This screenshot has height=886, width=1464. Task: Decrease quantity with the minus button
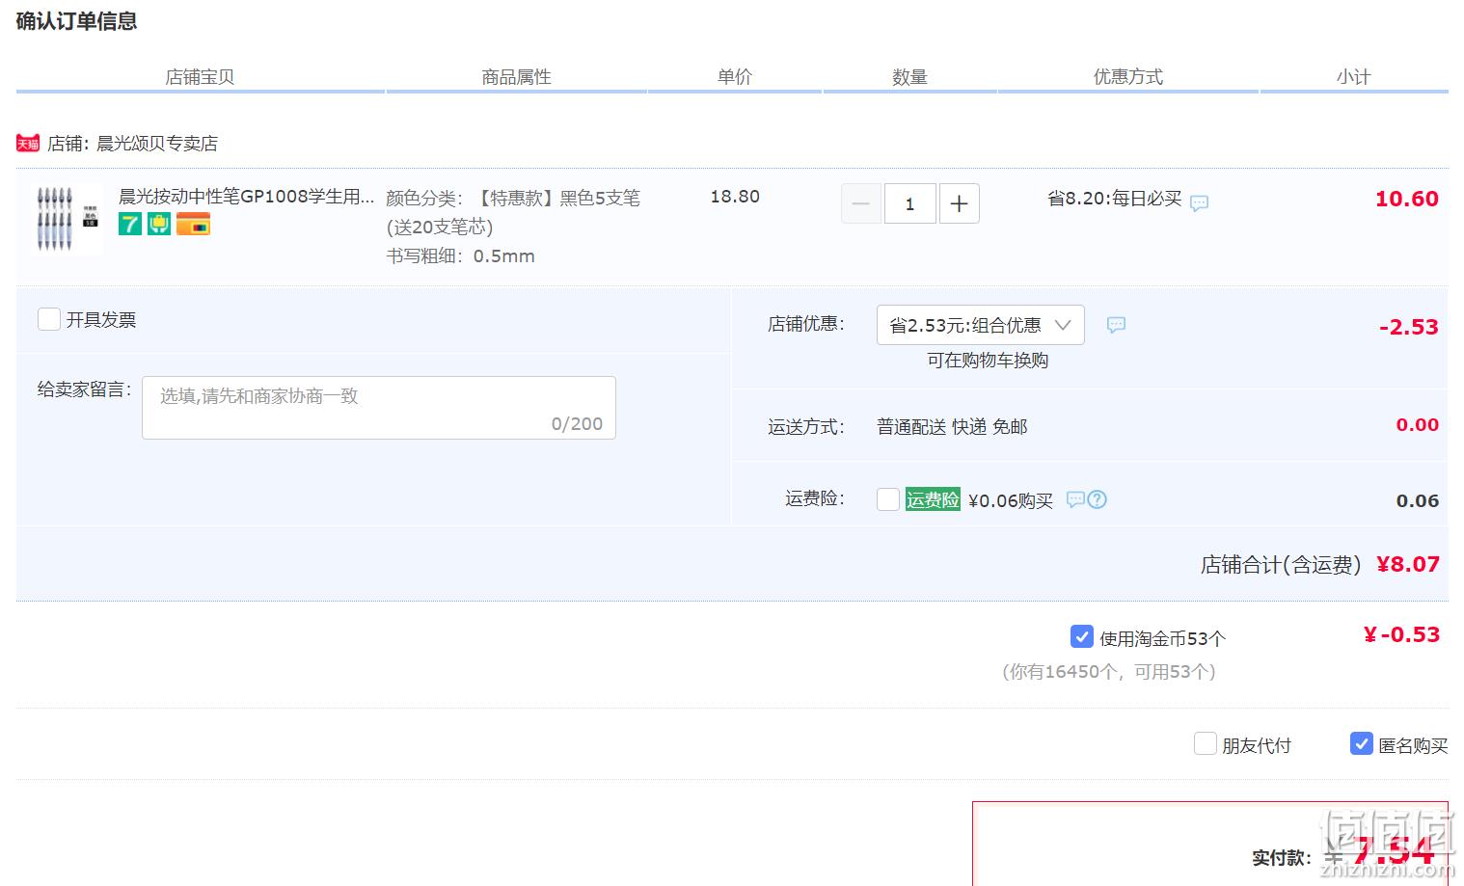(x=861, y=203)
